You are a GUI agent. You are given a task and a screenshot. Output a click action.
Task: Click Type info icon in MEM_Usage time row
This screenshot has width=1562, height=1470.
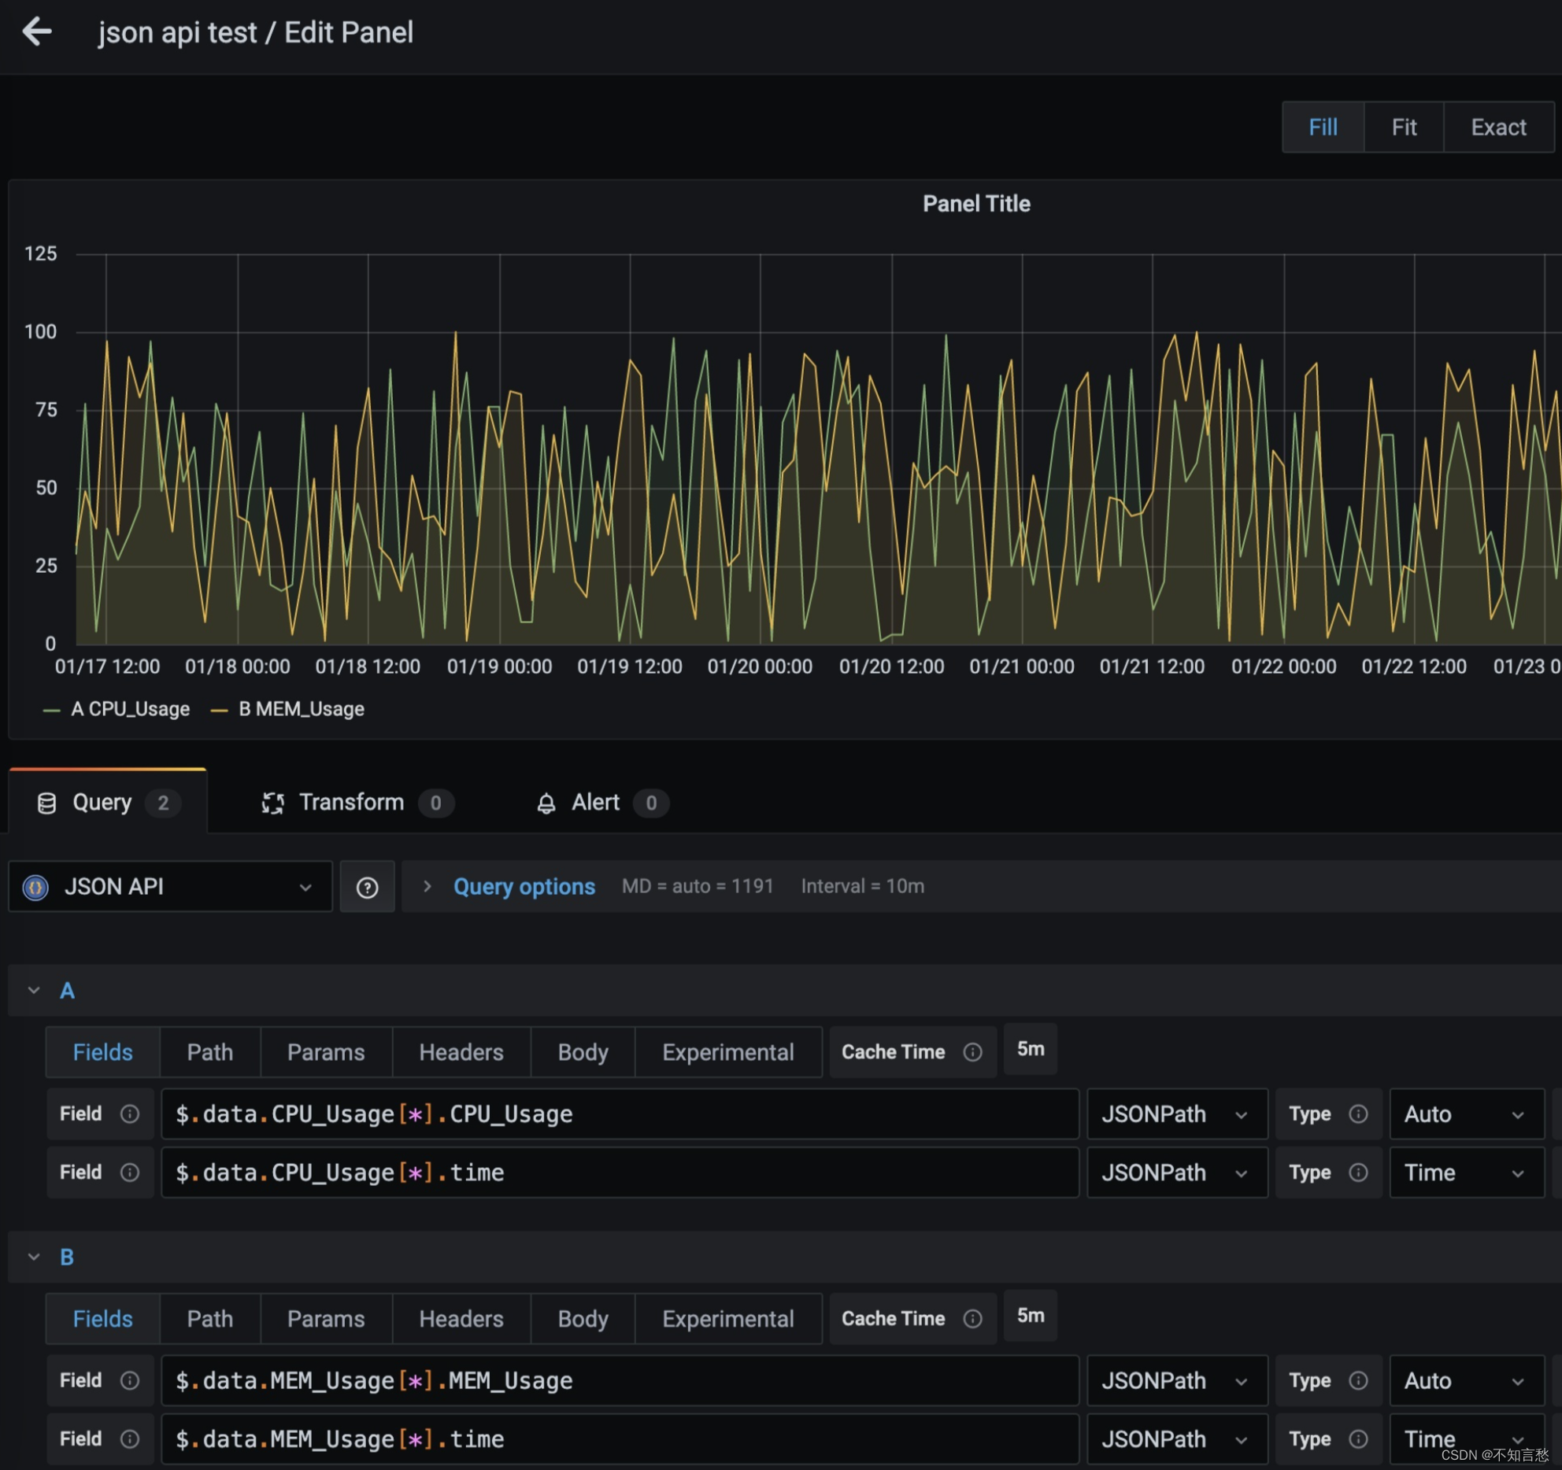[x=1358, y=1439]
